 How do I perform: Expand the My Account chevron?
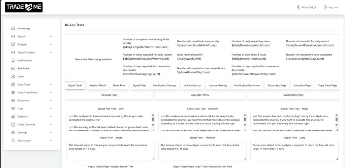click(51, 141)
